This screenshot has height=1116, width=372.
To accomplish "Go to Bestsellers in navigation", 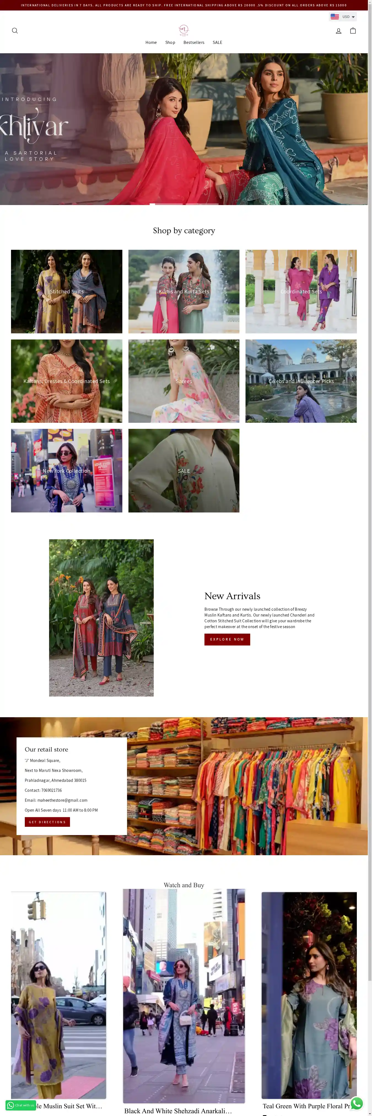I will [194, 42].
